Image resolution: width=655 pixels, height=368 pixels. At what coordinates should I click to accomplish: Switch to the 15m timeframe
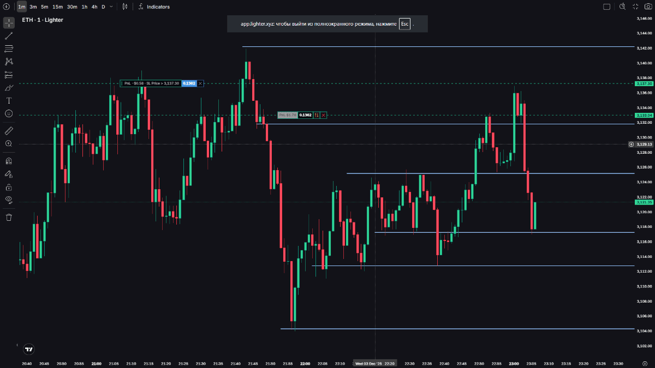point(57,7)
